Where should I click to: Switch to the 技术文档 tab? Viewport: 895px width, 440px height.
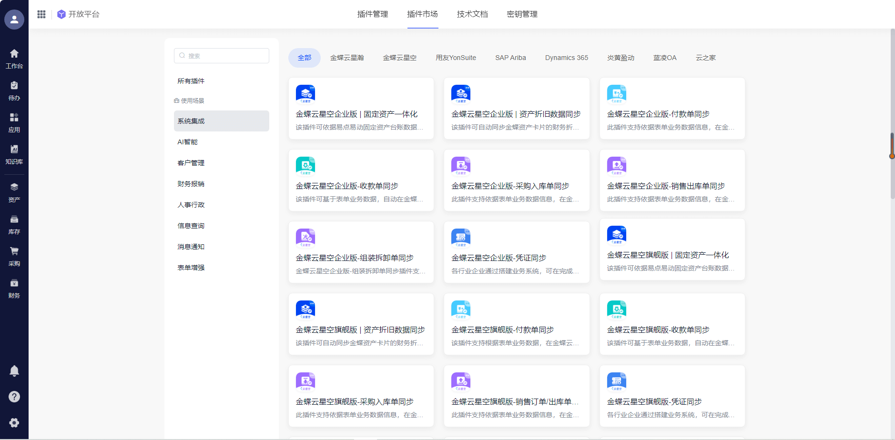pyautogui.click(x=472, y=14)
